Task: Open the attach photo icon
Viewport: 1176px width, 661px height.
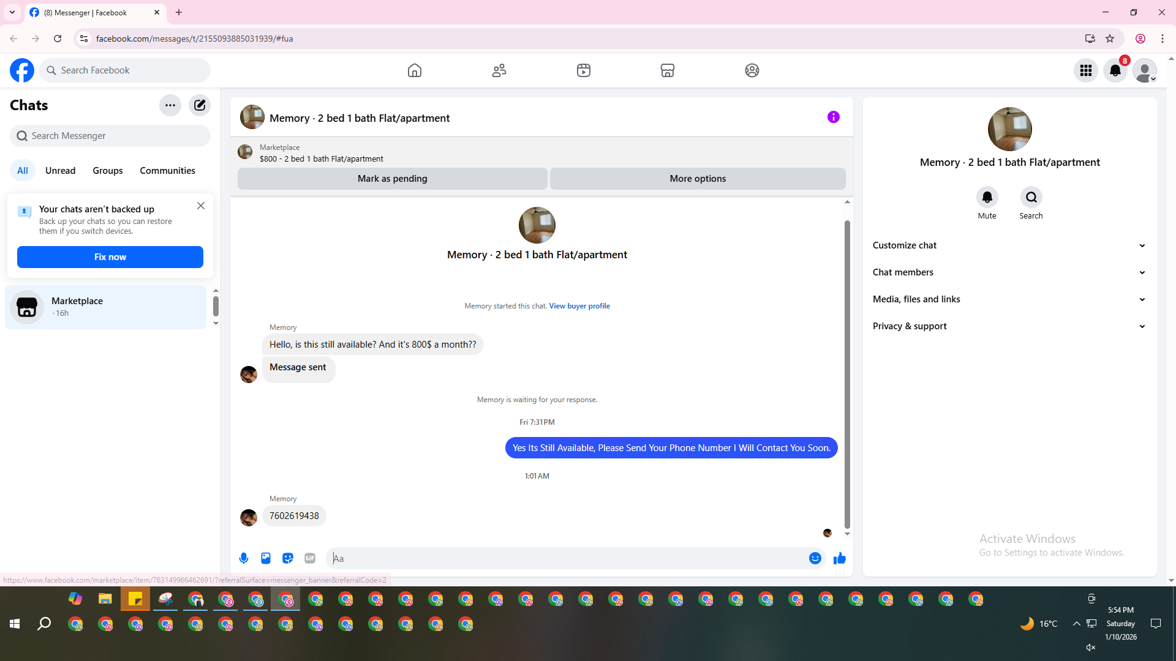Action: pos(266,558)
